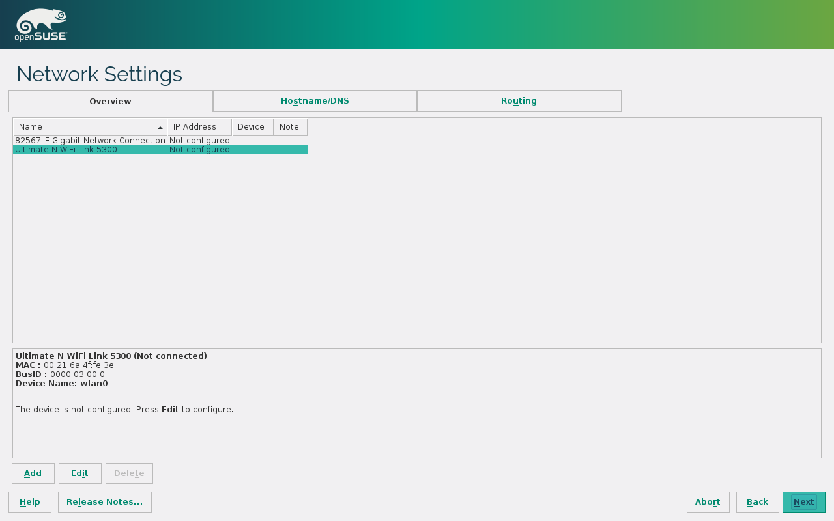Abort the network setup
The height and width of the screenshot is (521, 834).
tap(708, 502)
